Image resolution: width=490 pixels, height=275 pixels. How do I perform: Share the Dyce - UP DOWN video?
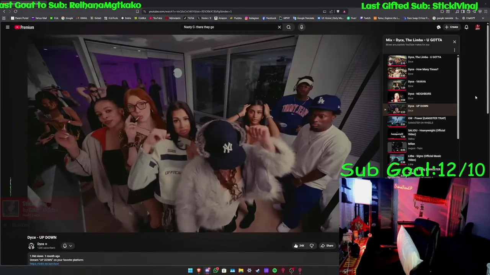tap(327, 246)
